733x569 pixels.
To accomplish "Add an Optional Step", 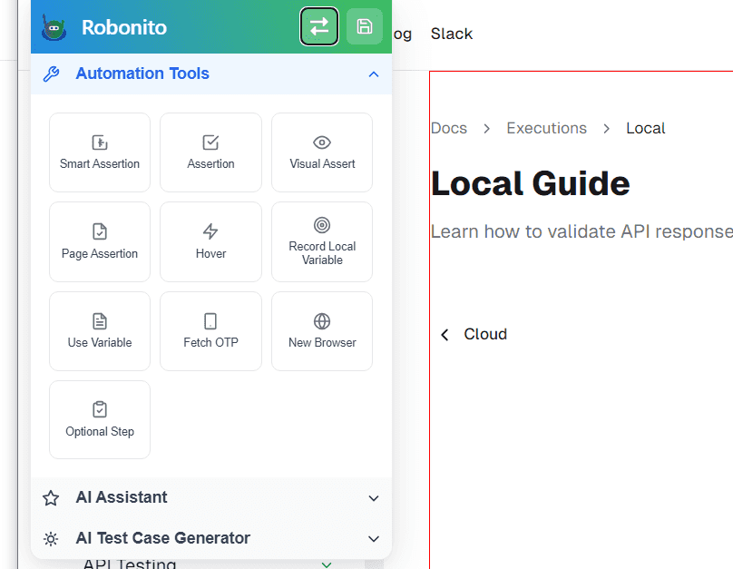I will click(99, 419).
